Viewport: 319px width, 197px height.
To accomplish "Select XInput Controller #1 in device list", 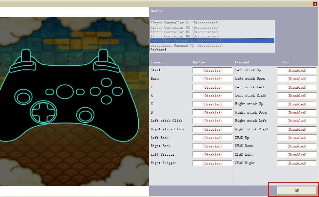I will [184, 23].
